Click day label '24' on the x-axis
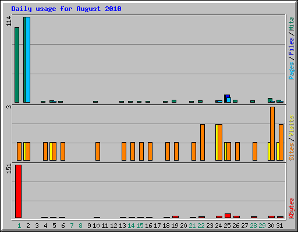 pyautogui.click(x=218, y=226)
